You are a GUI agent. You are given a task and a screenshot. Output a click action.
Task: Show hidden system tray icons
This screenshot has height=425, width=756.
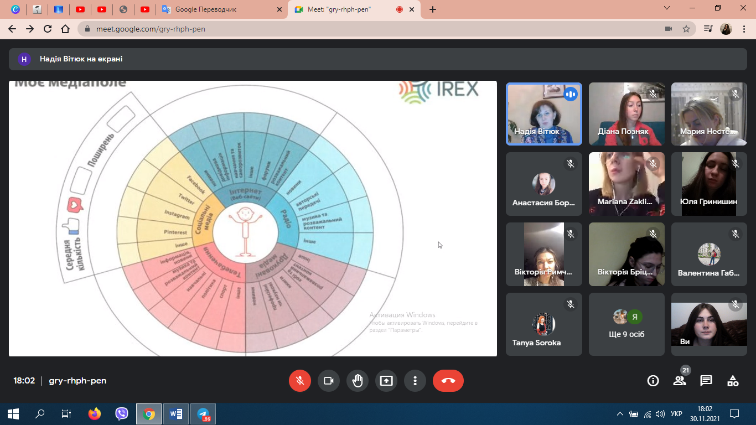click(620, 414)
